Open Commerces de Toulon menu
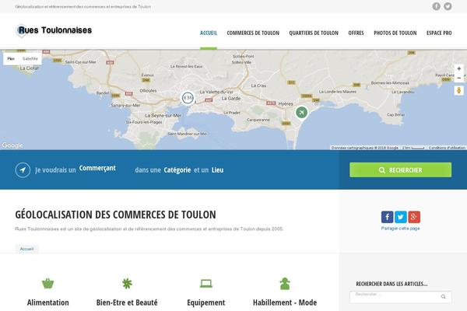This screenshot has width=467, height=311. pos(253,33)
